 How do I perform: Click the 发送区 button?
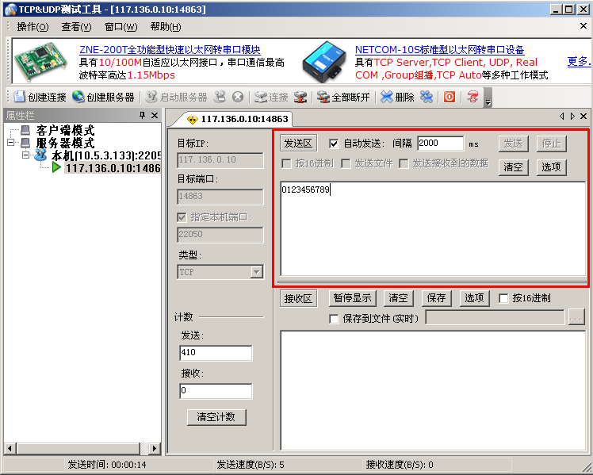[298, 144]
